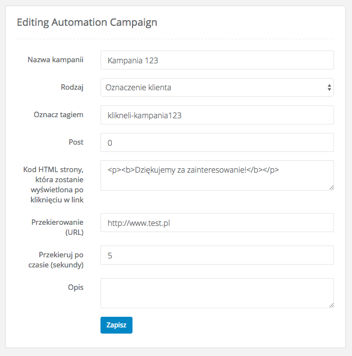Screen dimensions: 352x356
Task: Click the Nazwa kampanii input field
Action: tap(217, 60)
